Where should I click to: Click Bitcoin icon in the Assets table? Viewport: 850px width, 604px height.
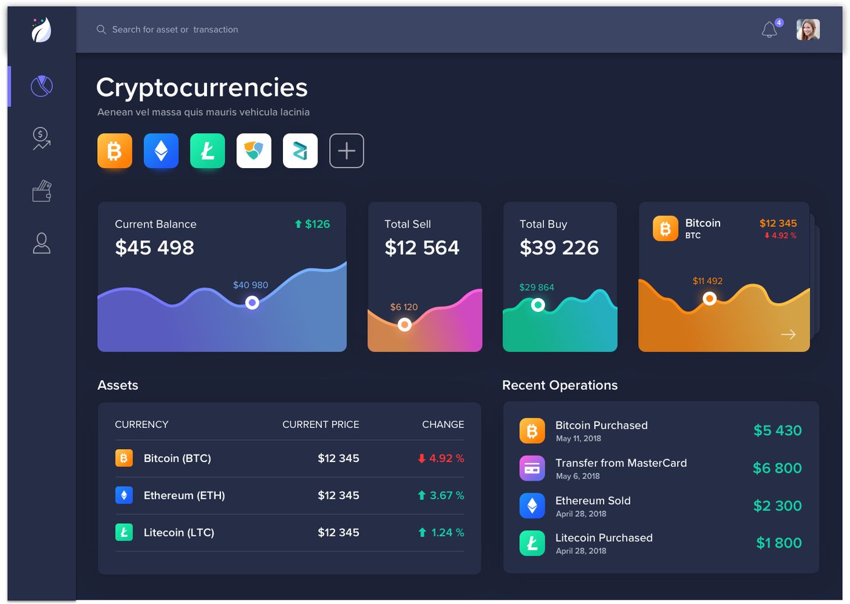click(x=124, y=458)
